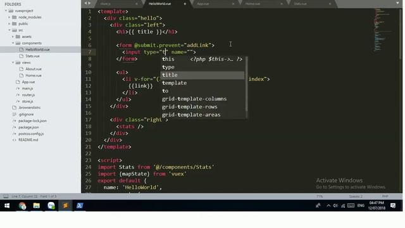The image size is (405, 228).
Task: Select node_modules folder in sidebar
Action: pos(30,17)
